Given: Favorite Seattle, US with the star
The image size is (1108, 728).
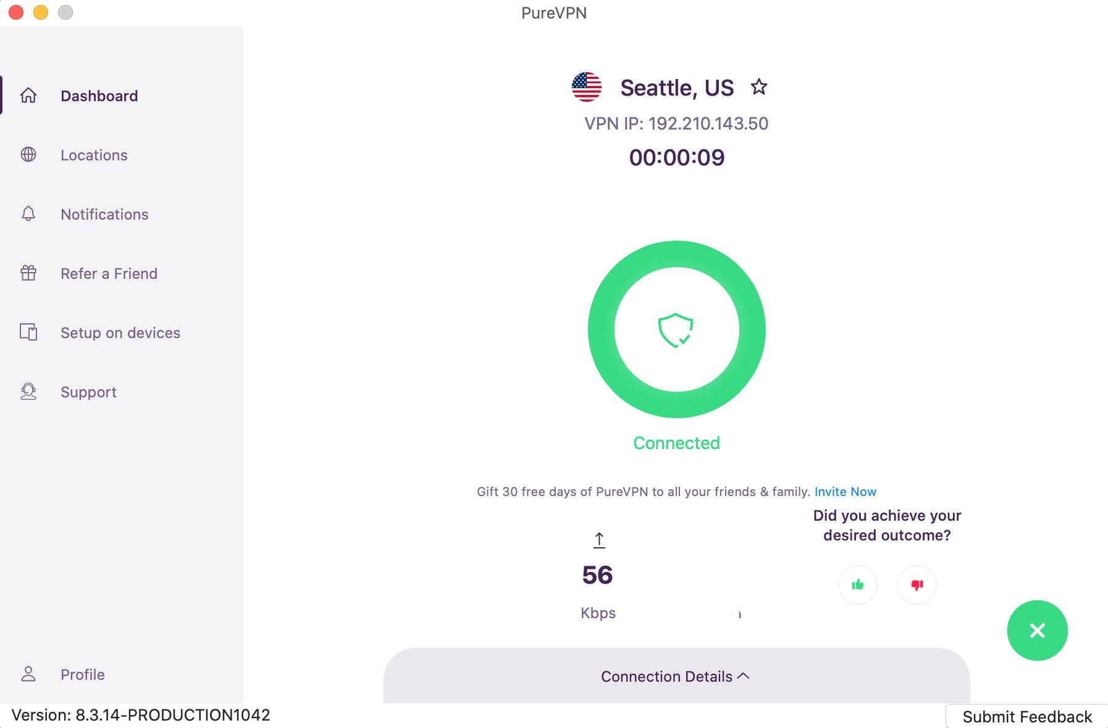Looking at the screenshot, I should 759,87.
